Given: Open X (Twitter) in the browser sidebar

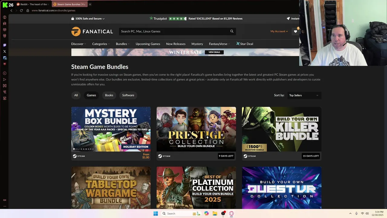Looking at the screenshot, I should coord(5,51).
